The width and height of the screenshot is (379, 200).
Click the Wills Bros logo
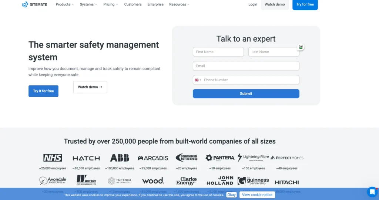click(x=86, y=180)
